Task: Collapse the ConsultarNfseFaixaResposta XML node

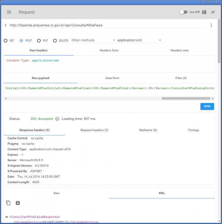Action: click(7, 217)
